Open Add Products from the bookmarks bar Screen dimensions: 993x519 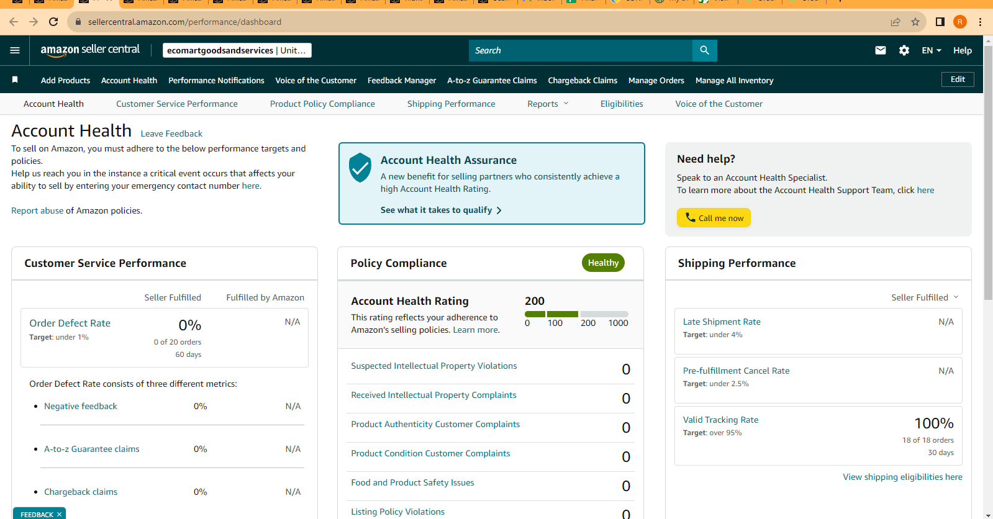(x=65, y=80)
